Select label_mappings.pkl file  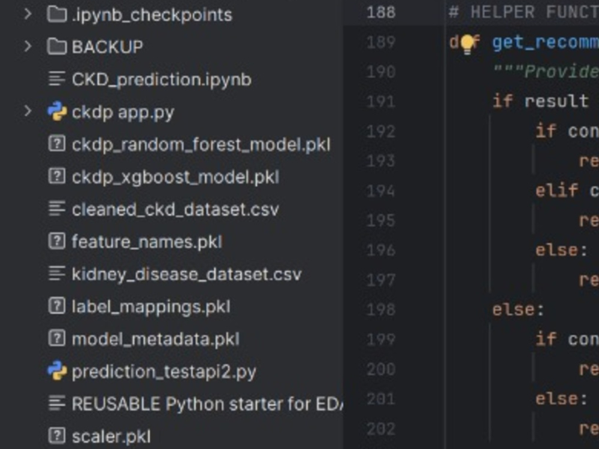(x=151, y=307)
